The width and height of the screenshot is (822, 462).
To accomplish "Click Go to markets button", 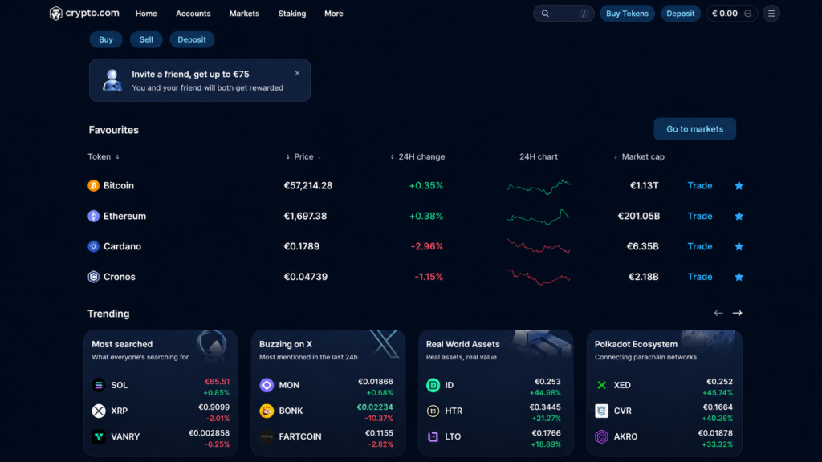I will [x=694, y=129].
